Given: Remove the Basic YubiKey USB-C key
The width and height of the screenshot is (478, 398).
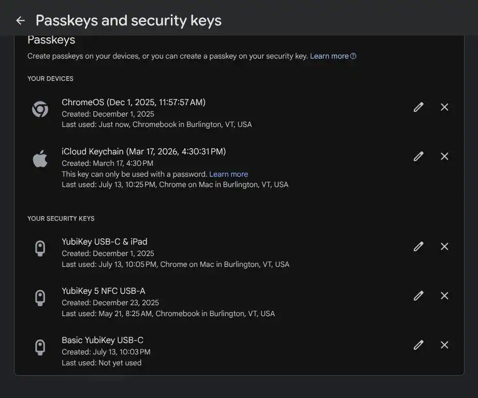Looking at the screenshot, I should (x=444, y=345).
